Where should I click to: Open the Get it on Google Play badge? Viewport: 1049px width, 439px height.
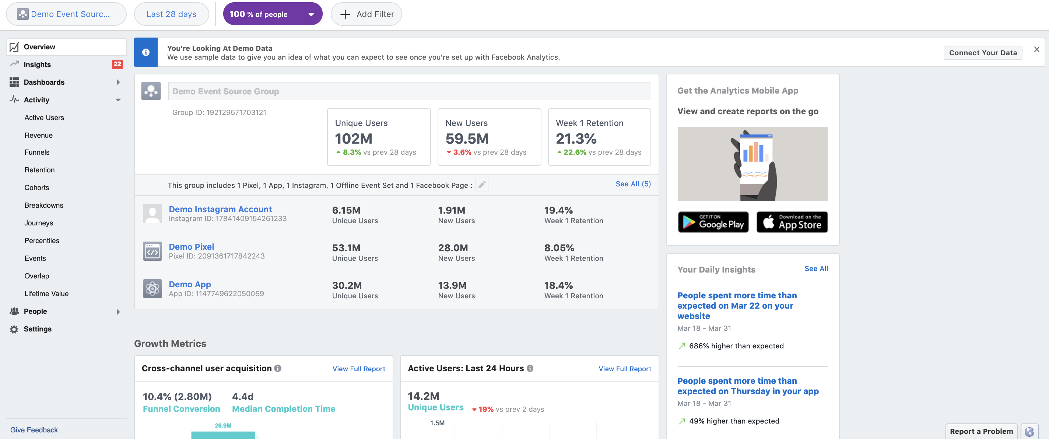click(713, 222)
